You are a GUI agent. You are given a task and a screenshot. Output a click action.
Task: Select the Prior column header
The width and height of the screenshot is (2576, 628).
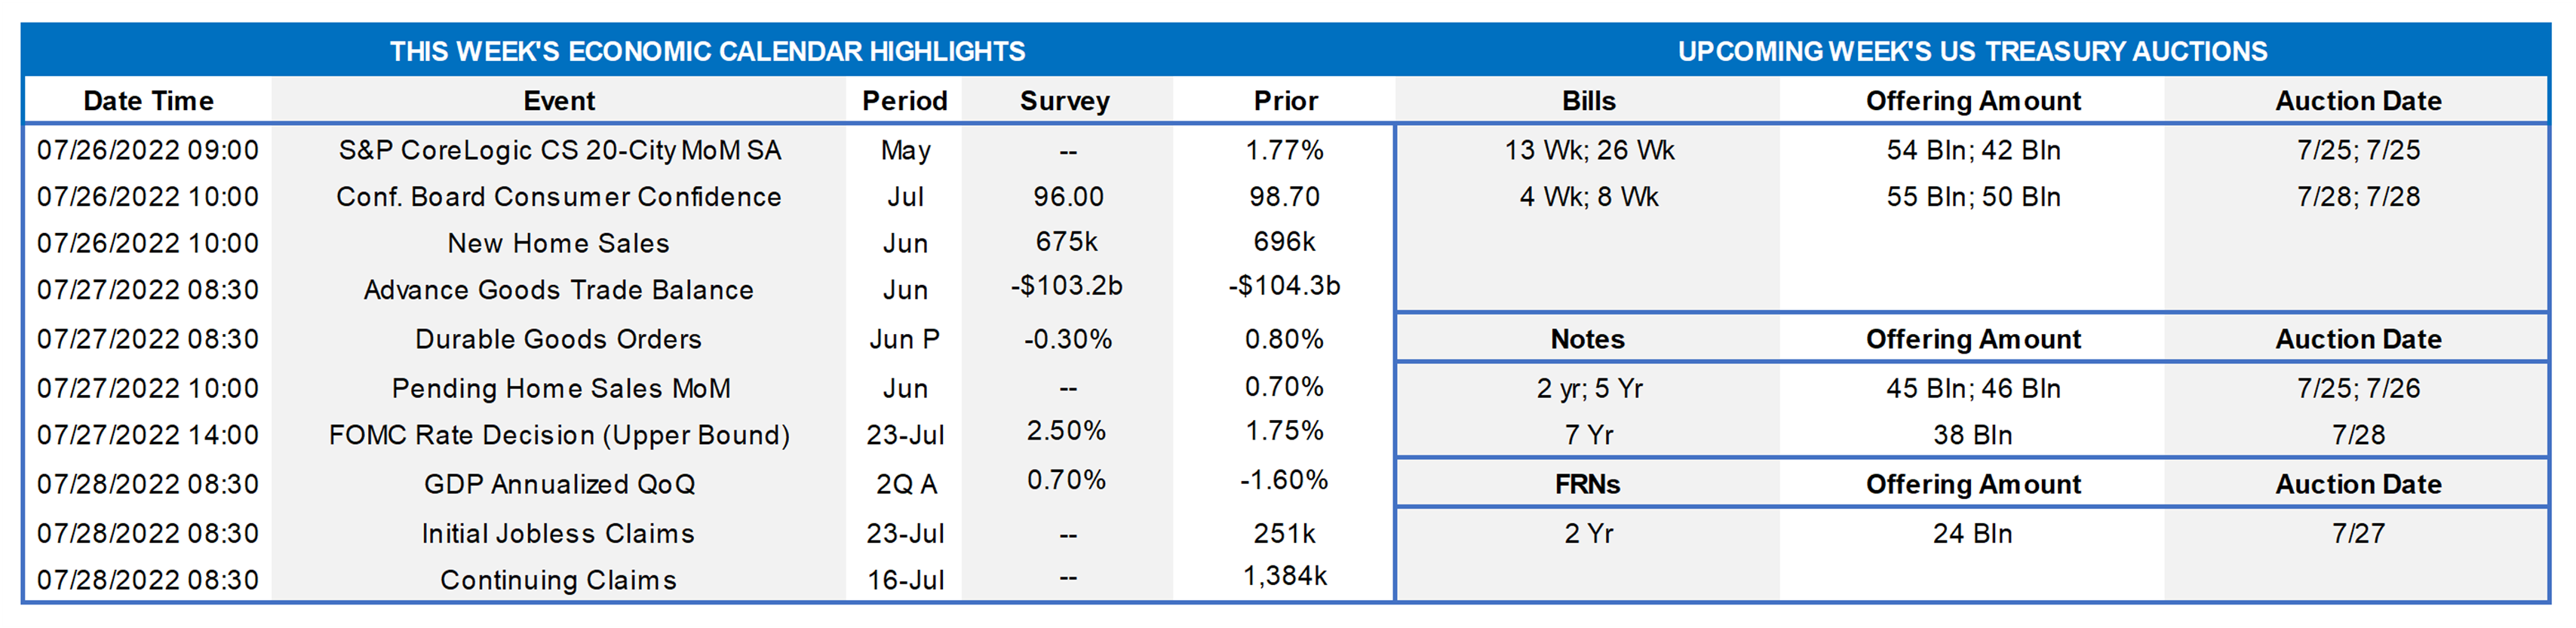pyautogui.click(x=1285, y=101)
